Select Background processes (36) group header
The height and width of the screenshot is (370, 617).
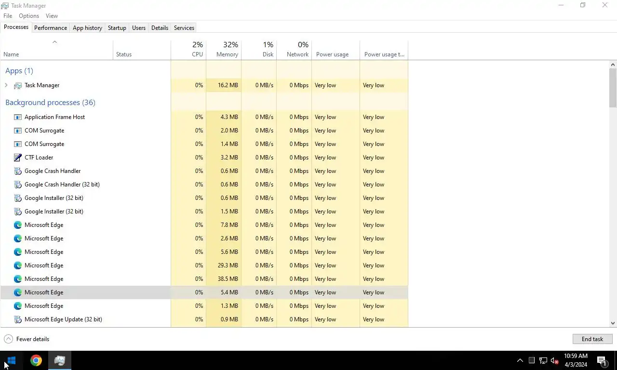tap(50, 103)
